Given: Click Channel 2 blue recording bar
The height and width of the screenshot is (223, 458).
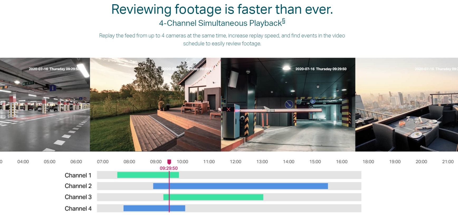Looking at the screenshot, I should [x=240, y=186].
